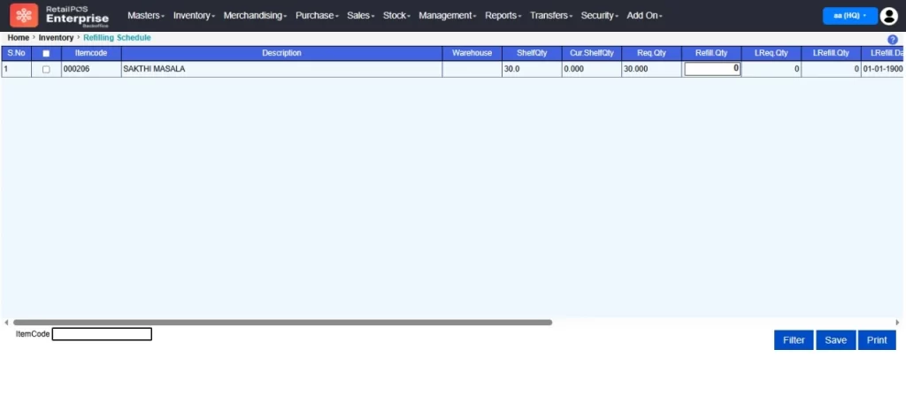Viewport: 906px width, 403px height.
Task: Click the horizontal scrollbar thumb
Action: pyautogui.click(x=282, y=323)
